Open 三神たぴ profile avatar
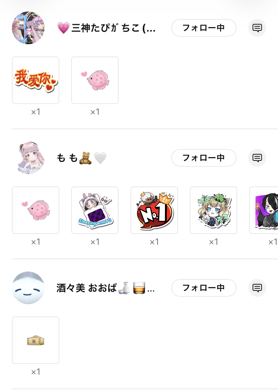The height and width of the screenshot is (390, 278). (x=28, y=28)
